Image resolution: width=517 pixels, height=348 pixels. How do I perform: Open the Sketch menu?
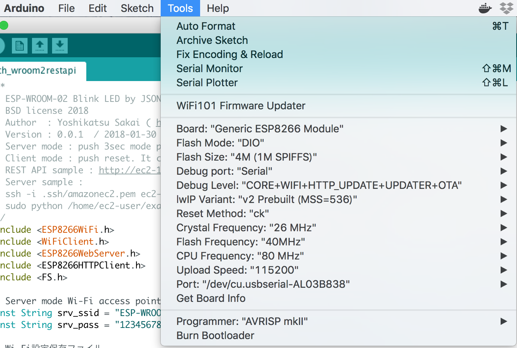[137, 8]
